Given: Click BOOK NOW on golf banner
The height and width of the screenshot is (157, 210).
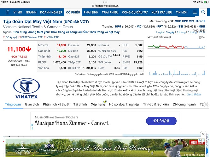Looking at the screenshot, I should click(197, 142).
